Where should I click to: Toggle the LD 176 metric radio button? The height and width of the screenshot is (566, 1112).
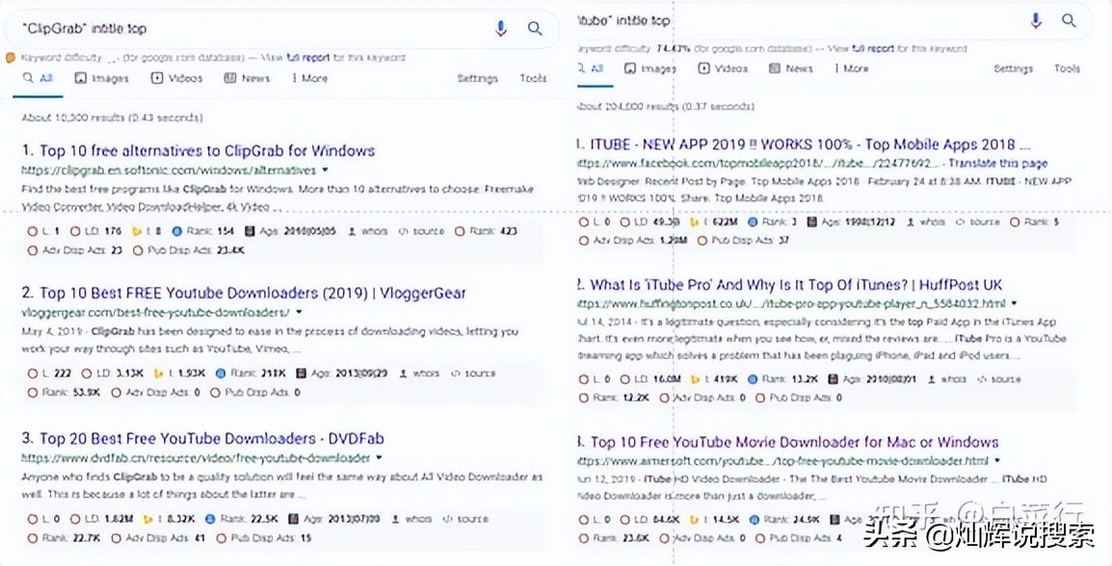pos(74,231)
